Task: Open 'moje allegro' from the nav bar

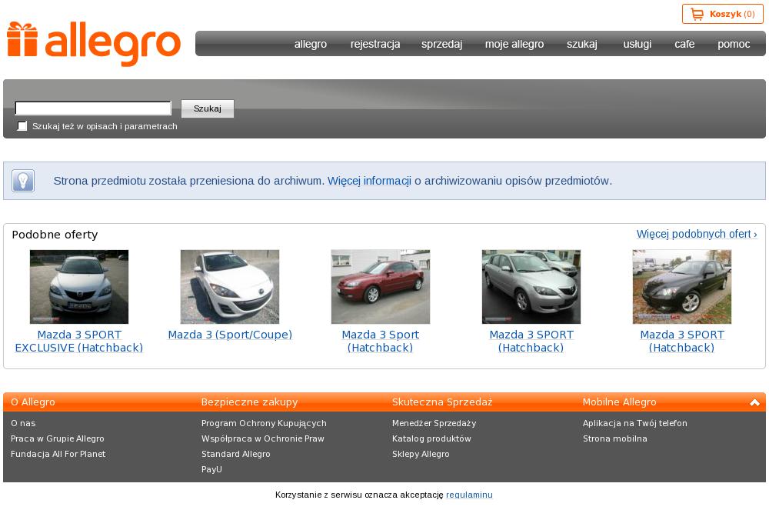Action: [514, 44]
